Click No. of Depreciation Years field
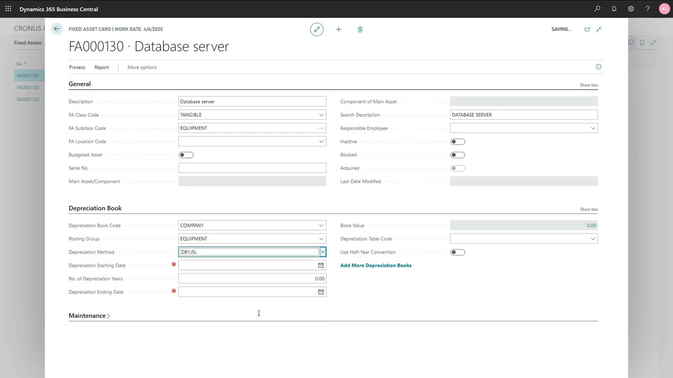The height and width of the screenshot is (378, 673). click(252, 279)
